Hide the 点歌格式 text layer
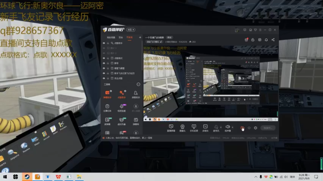 104,58
